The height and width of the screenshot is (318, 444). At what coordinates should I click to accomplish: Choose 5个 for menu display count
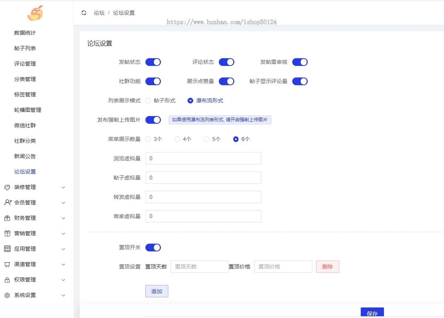coord(212,139)
